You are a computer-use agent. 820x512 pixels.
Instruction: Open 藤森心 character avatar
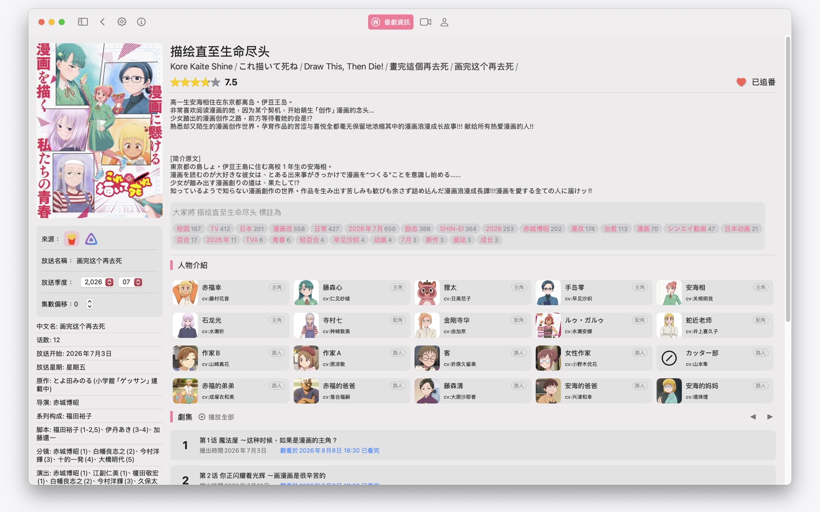[306, 293]
